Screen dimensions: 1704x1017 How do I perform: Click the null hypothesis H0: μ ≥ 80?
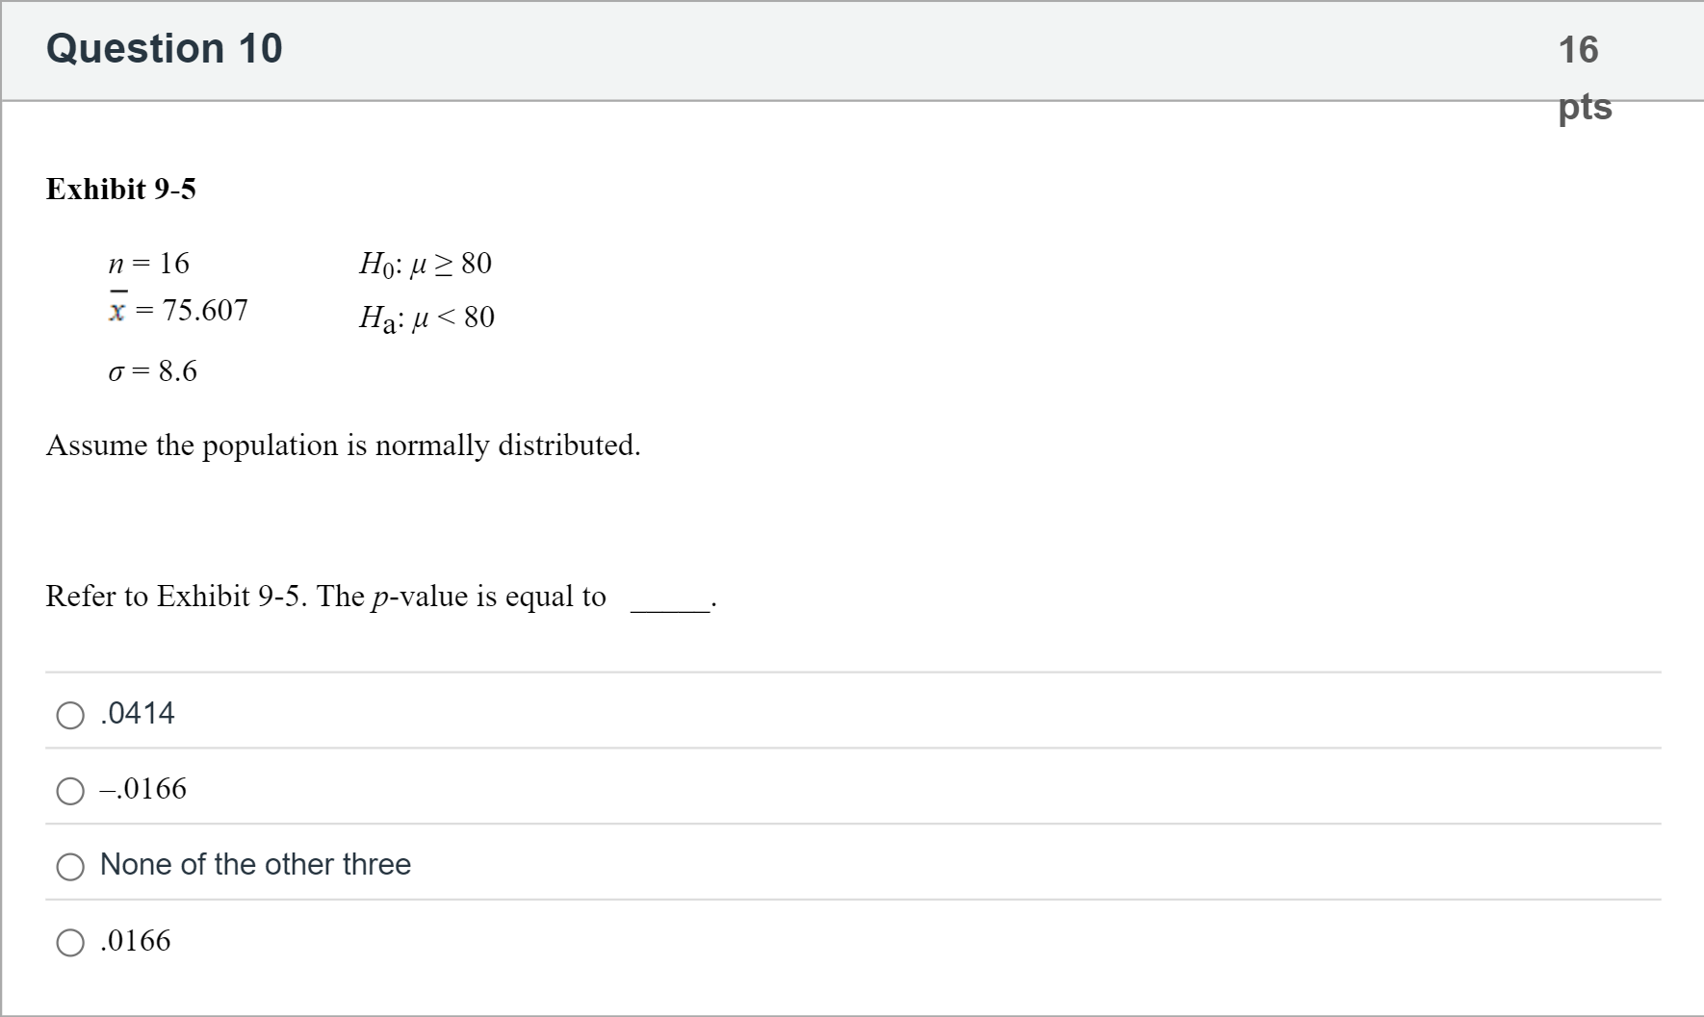426,264
